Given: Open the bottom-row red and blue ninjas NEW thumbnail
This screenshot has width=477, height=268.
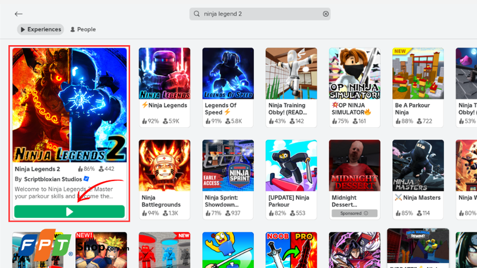Looking at the screenshot, I should pos(165,250).
